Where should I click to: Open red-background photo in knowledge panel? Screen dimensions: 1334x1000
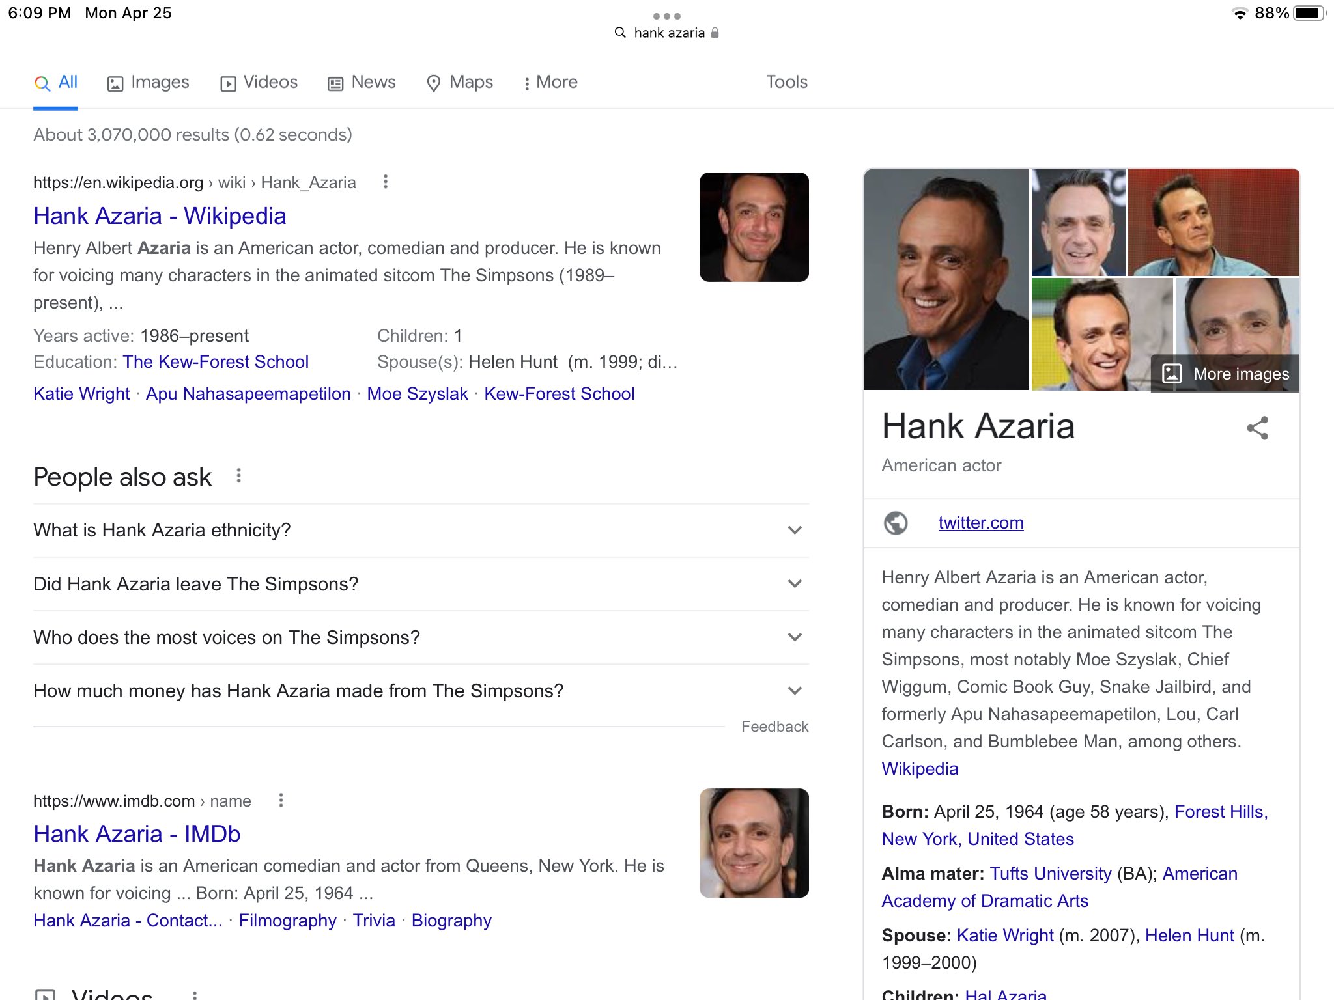pyautogui.click(x=1213, y=222)
